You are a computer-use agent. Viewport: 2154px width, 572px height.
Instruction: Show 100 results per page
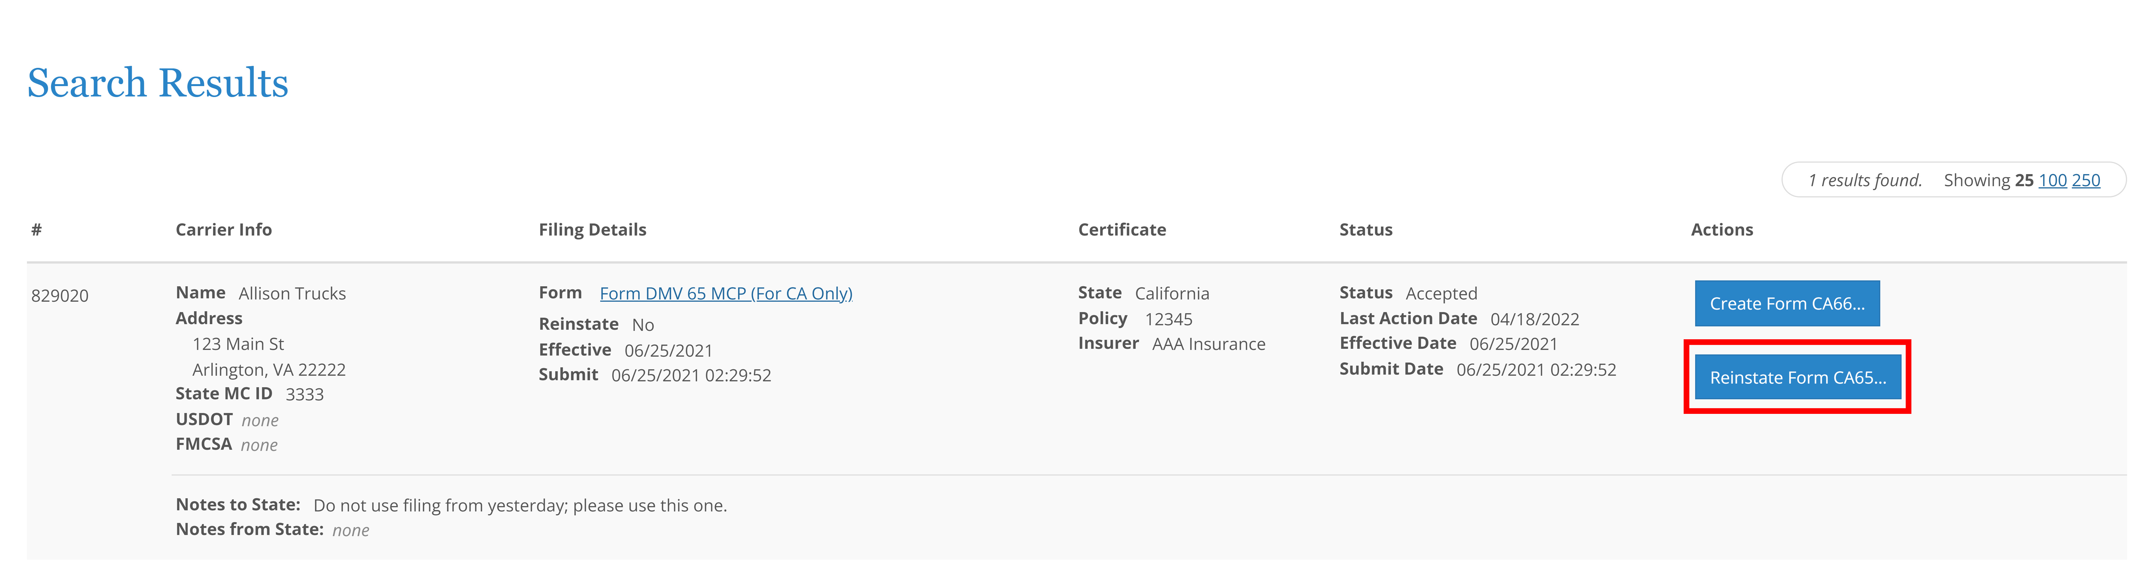pos(2053,180)
